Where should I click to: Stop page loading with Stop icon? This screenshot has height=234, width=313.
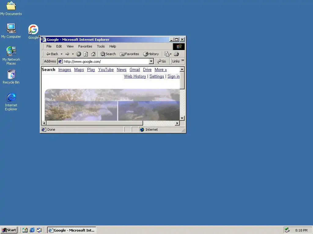coord(79,54)
